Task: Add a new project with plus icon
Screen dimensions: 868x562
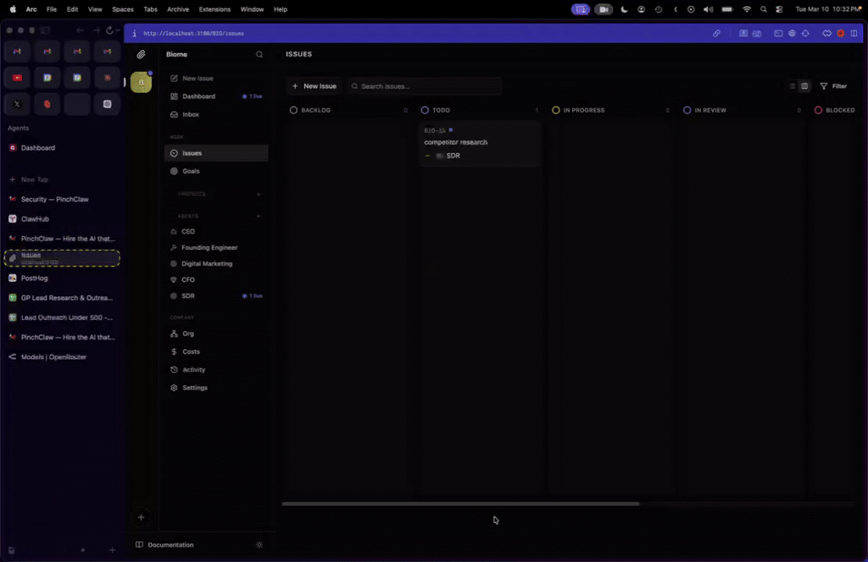Action: pos(259,194)
